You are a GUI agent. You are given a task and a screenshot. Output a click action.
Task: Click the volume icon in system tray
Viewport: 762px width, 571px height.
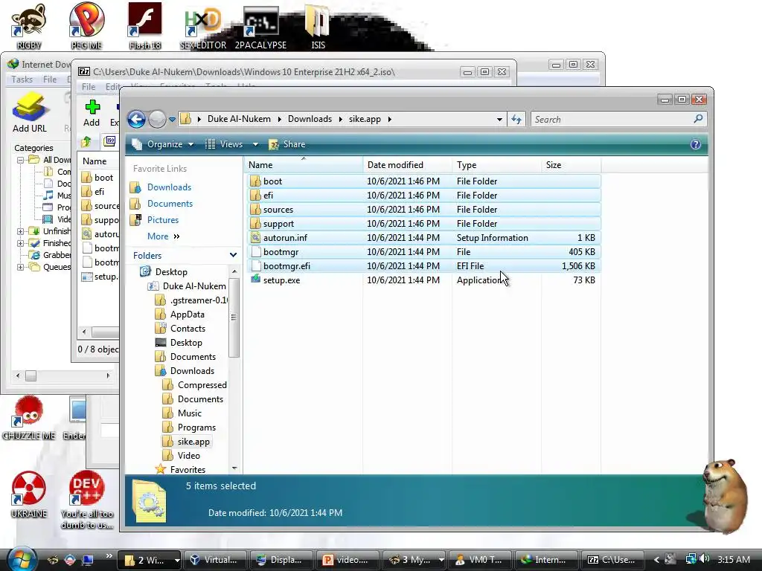click(704, 559)
